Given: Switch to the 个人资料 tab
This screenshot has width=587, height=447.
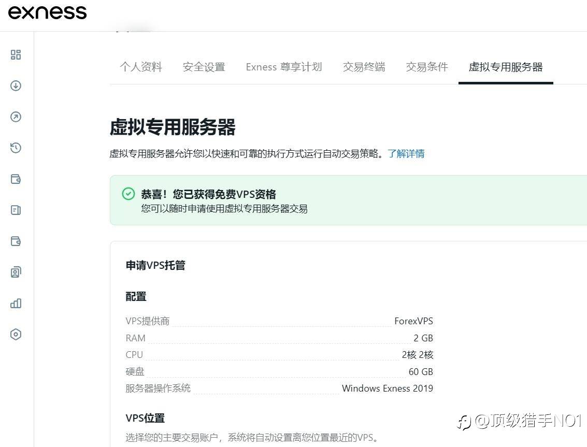Looking at the screenshot, I should (141, 67).
